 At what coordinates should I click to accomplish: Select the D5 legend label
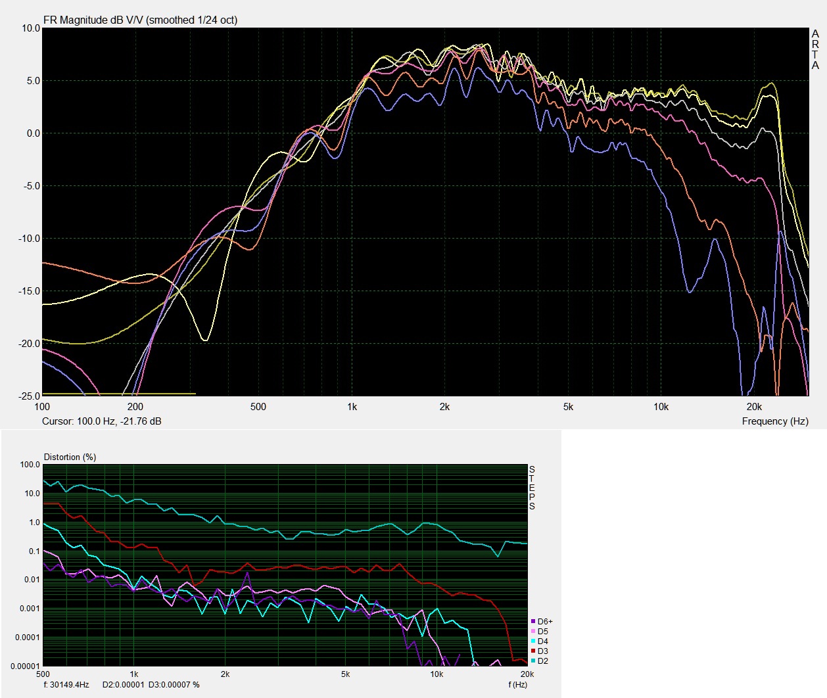(x=543, y=631)
